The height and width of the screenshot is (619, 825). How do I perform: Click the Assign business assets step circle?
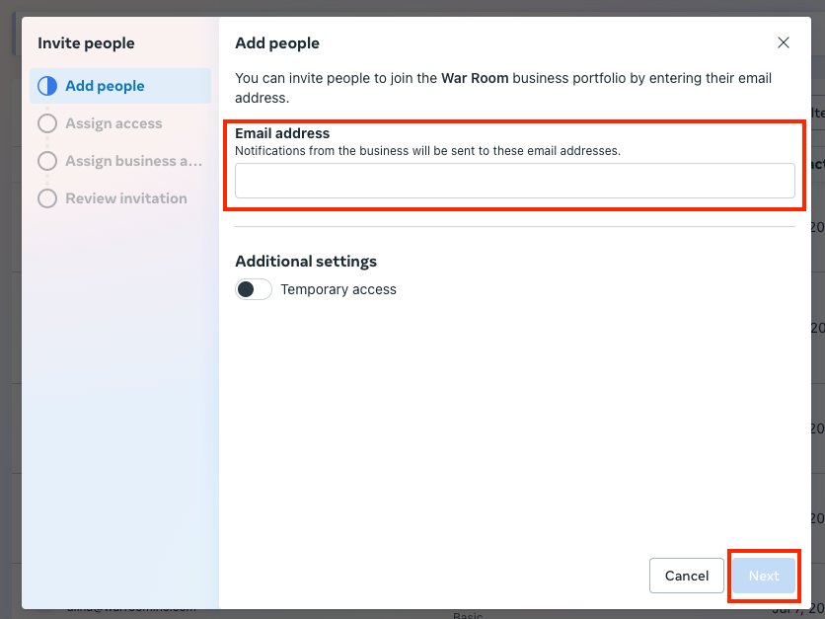tap(47, 161)
